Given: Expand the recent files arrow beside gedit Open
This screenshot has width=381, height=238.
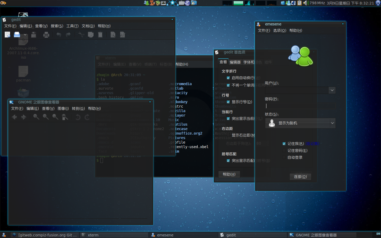Looking at the screenshot, I should [25, 35].
